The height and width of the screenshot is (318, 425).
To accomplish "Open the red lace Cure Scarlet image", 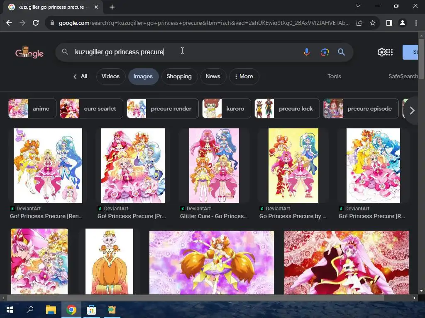I will [347, 262].
